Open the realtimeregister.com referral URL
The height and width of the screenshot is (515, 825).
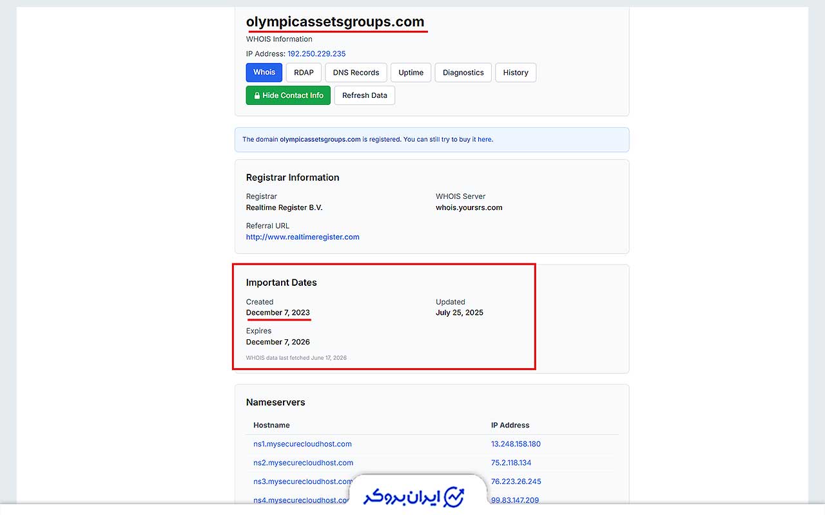[x=303, y=237]
